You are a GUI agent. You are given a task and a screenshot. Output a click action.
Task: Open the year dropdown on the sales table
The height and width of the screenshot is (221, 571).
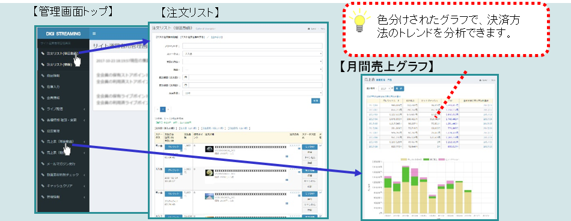coord(385,88)
